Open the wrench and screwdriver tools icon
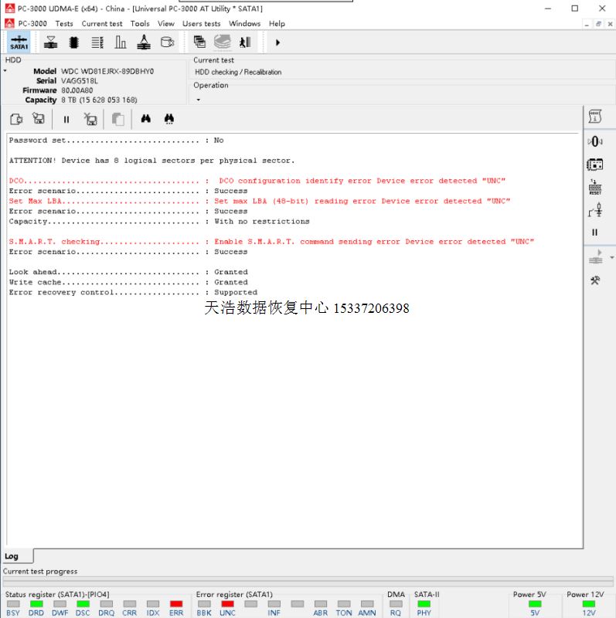This screenshot has width=616, height=618. 594,280
